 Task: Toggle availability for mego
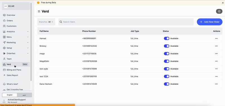click(166, 54)
